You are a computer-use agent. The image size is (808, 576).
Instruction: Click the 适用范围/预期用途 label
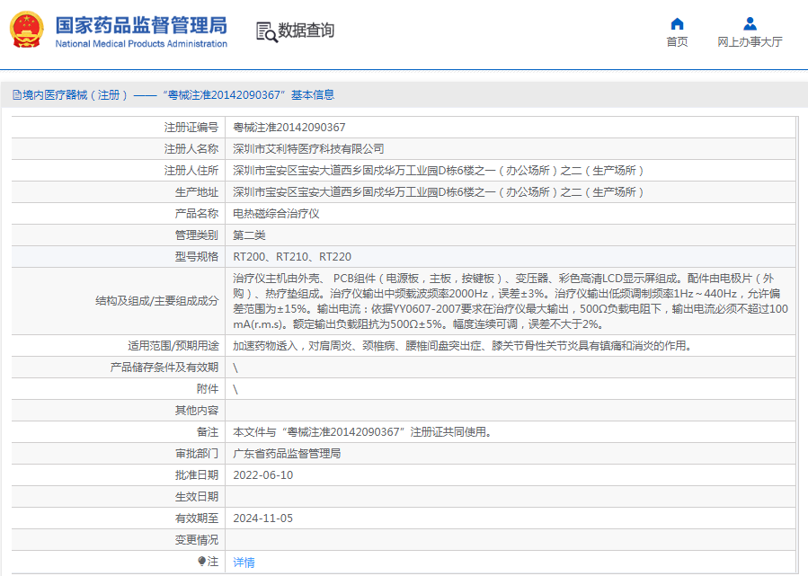click(x=173, y=346)
